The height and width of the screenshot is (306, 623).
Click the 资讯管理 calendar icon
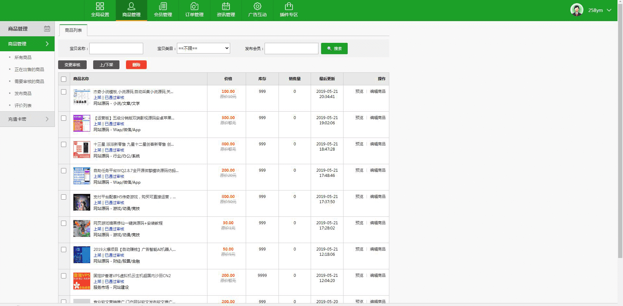(226, 6)
